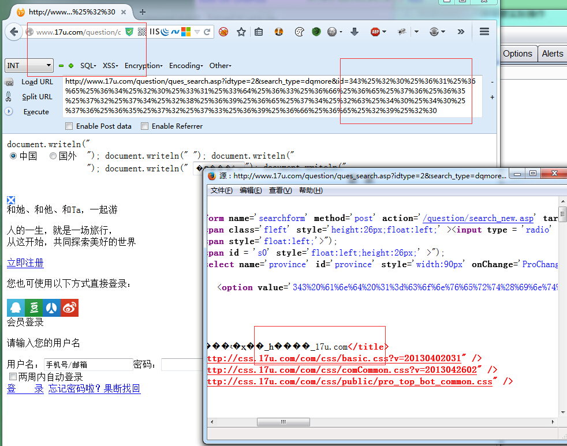The width and height of the screenshot is (567, 446).
Task: Show more toolbar items with double chevron
Action: point(461,32)
